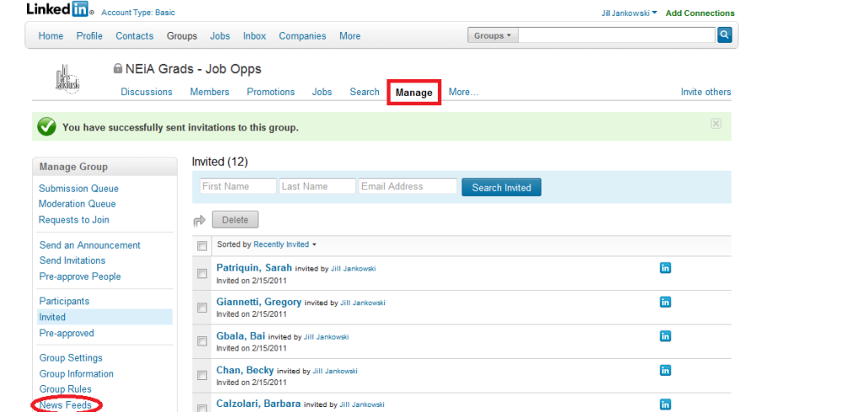This screenshot has width=864, height=412.
Task: Open Pre-approve People in sidebar
Action: point(80,276)
